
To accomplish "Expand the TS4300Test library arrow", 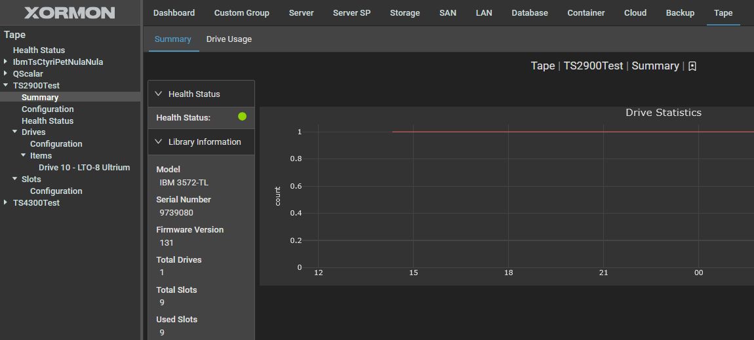I will tap(6, 202).
